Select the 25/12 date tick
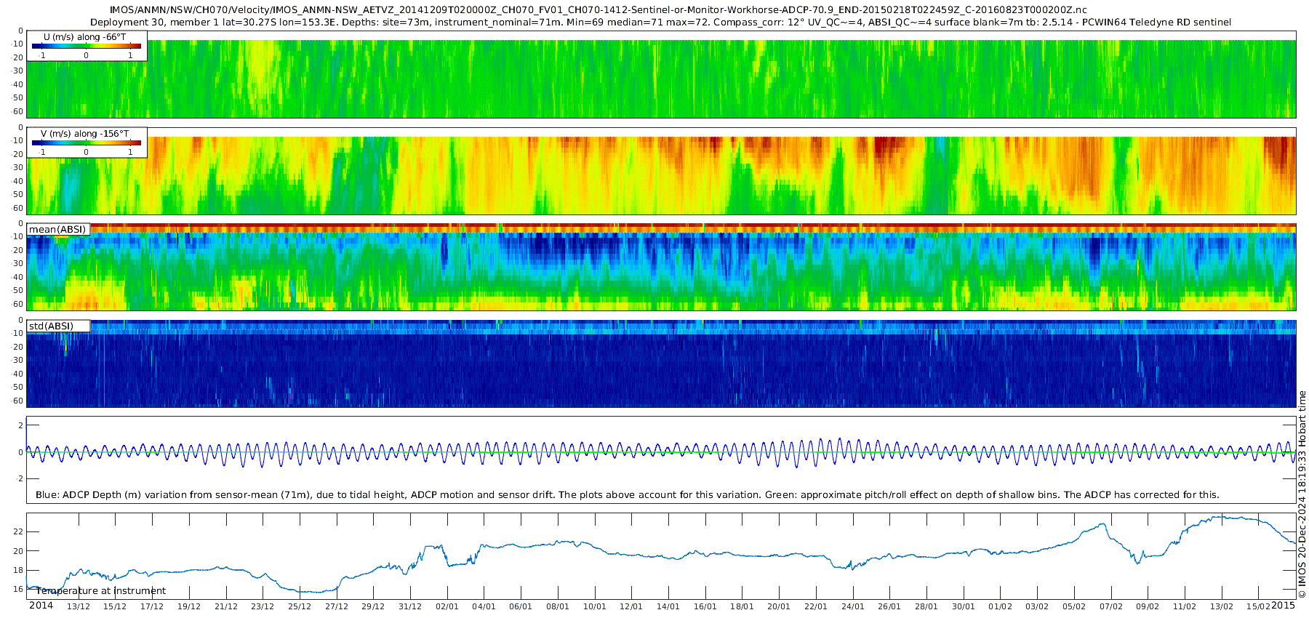Viewport: 1309px width, 618px height. pos(300,607)
